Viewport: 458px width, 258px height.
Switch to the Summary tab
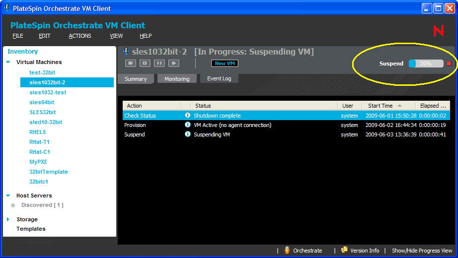pos(136,79)
